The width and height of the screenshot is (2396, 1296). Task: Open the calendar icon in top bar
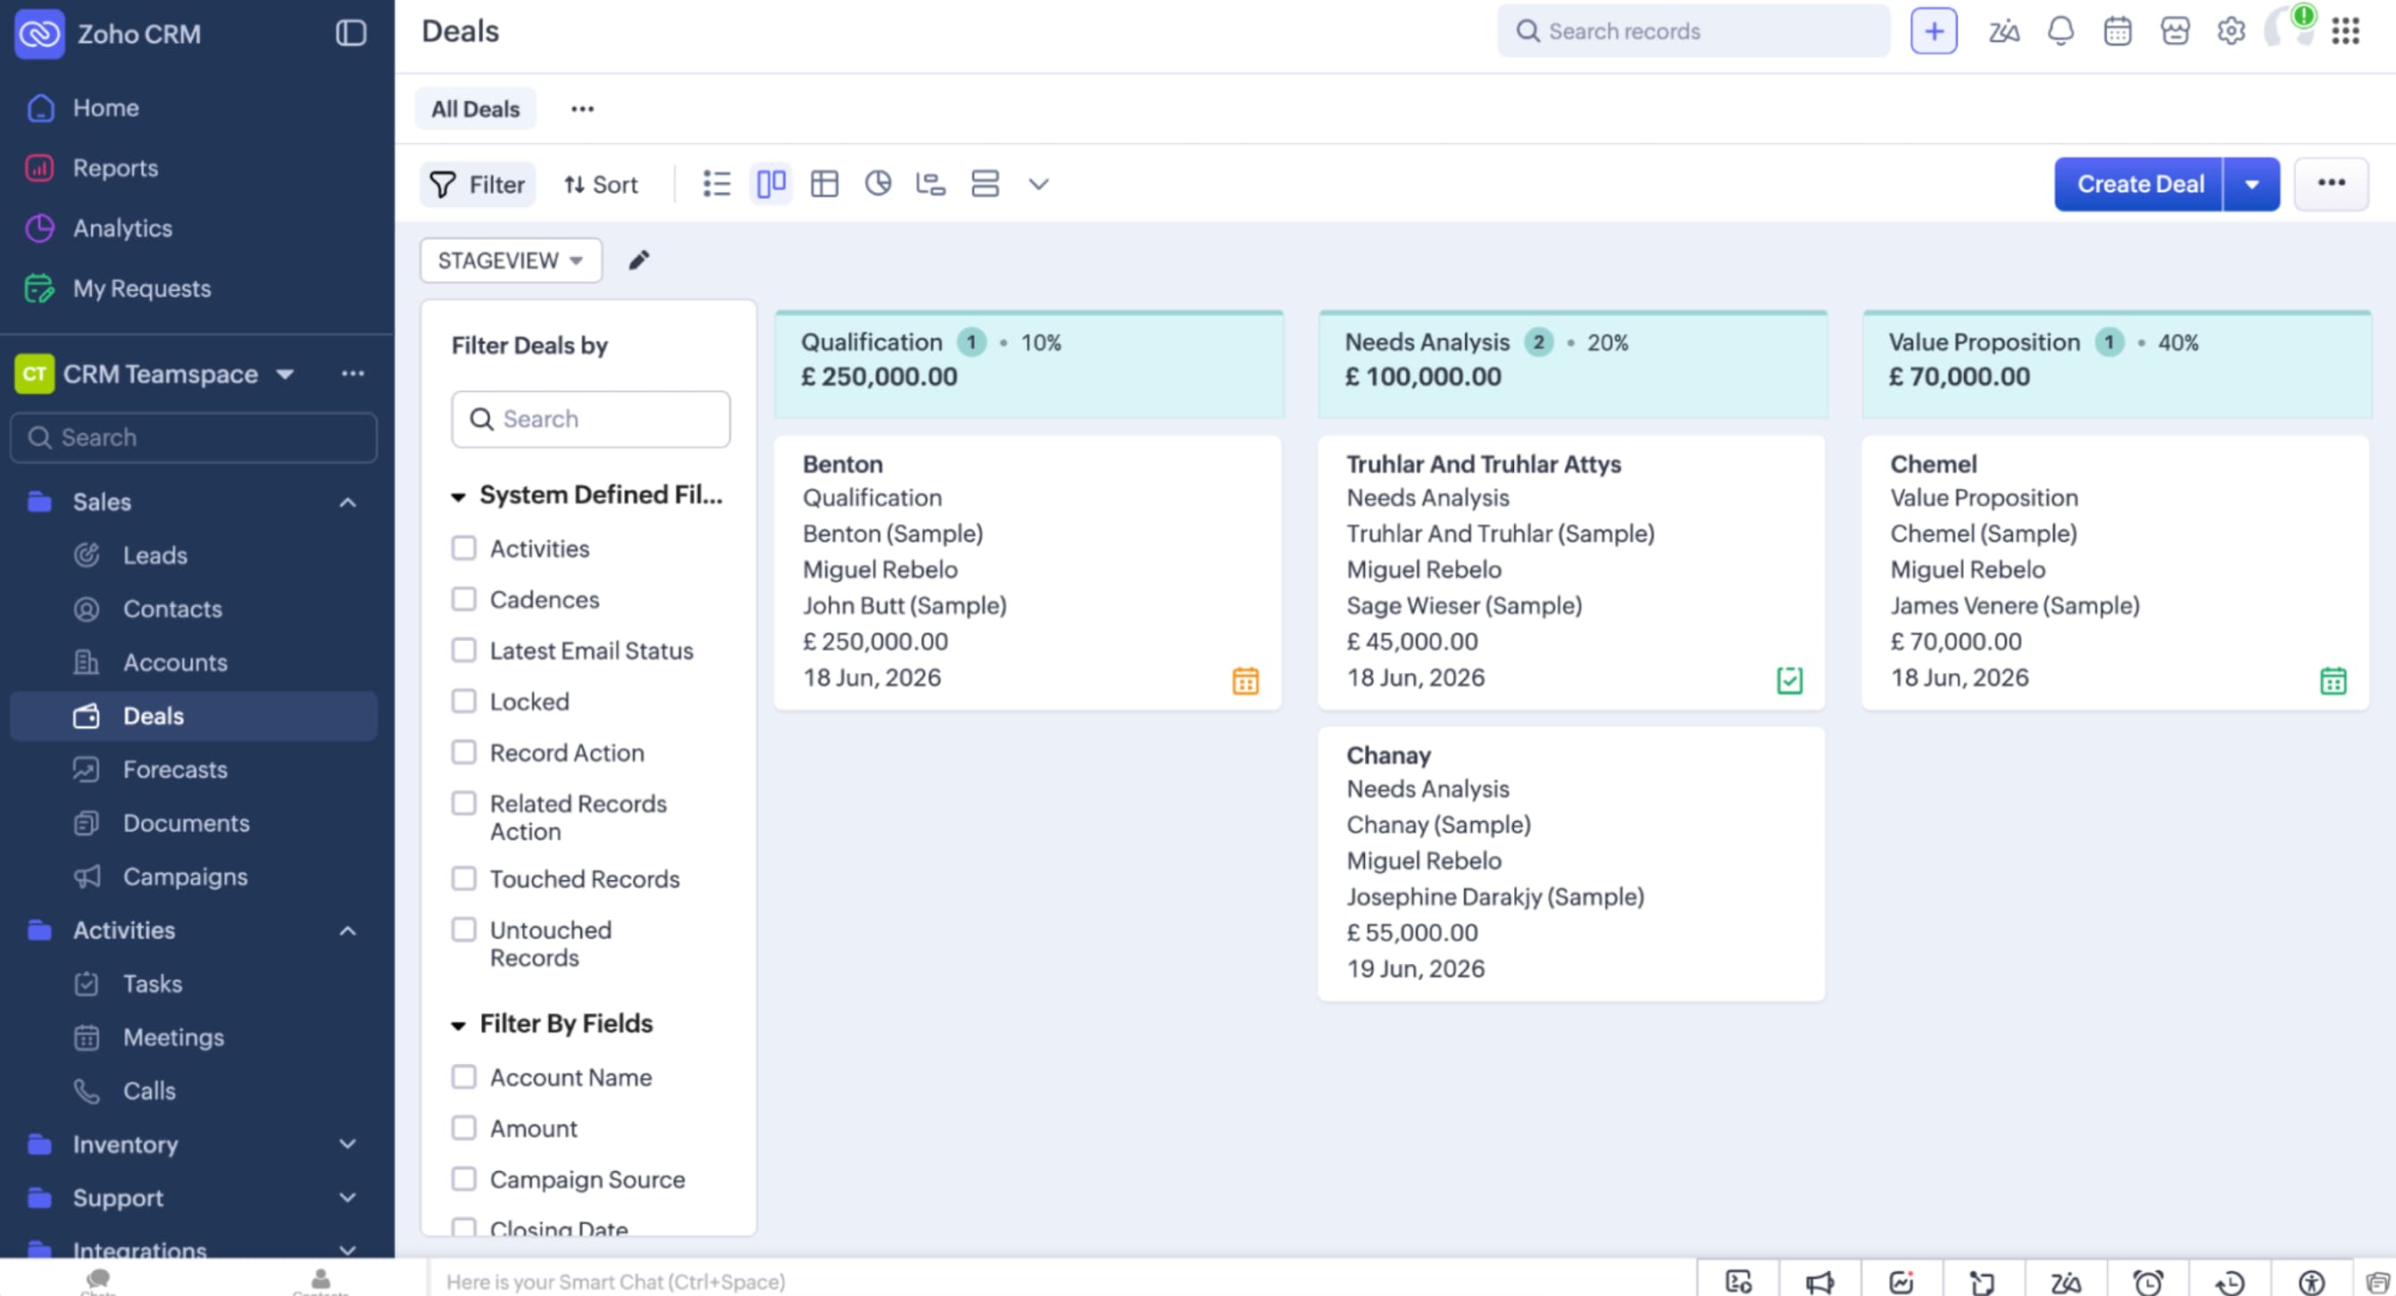(2117, 31)
